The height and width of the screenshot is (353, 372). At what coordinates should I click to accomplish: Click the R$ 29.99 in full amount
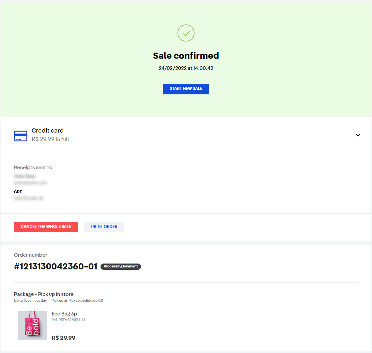click(50, 139)
